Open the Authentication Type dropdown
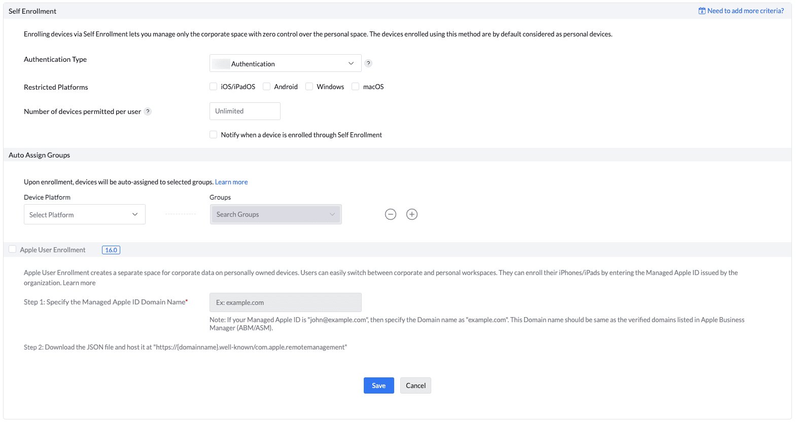Image resolution: width=797 pixels, height=426 pixels. [x=285, y=63]
